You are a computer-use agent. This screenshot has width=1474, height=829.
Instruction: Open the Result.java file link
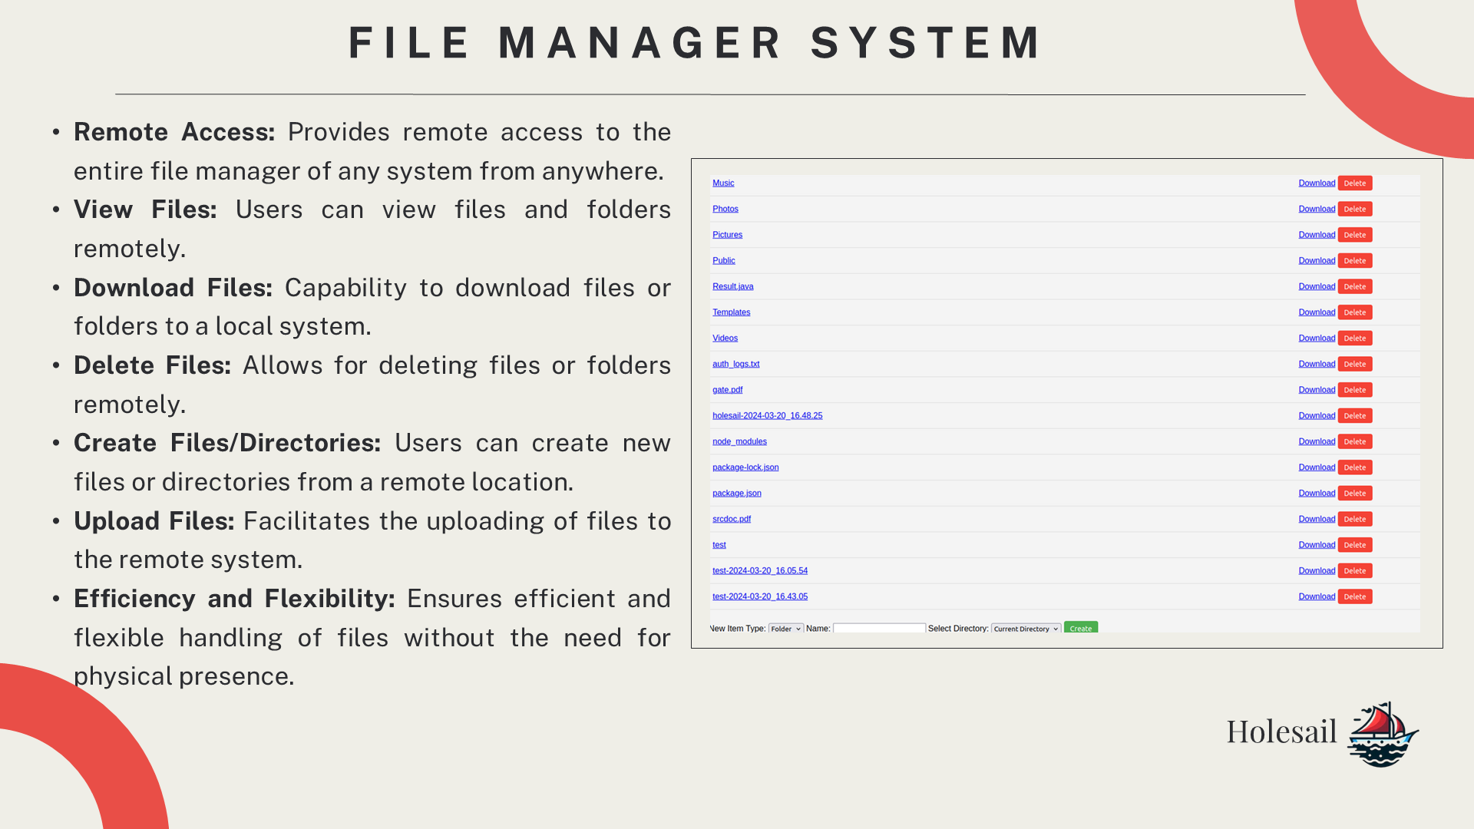733,286
